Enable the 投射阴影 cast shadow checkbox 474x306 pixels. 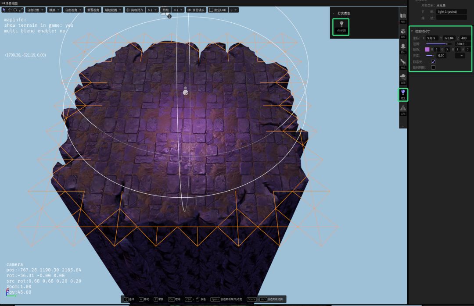(x=433, y=68)
